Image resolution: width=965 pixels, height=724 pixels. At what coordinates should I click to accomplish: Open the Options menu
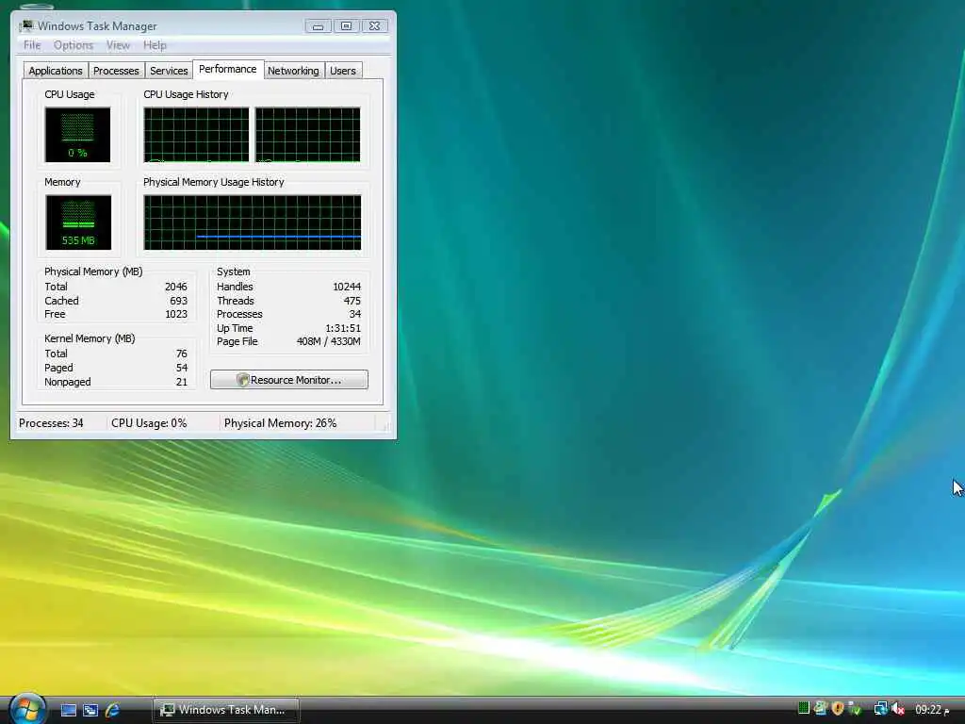pos(74,45)
